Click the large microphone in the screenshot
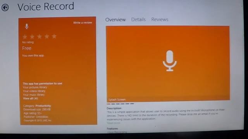The image size is (248, 139). tap(170, 61)
